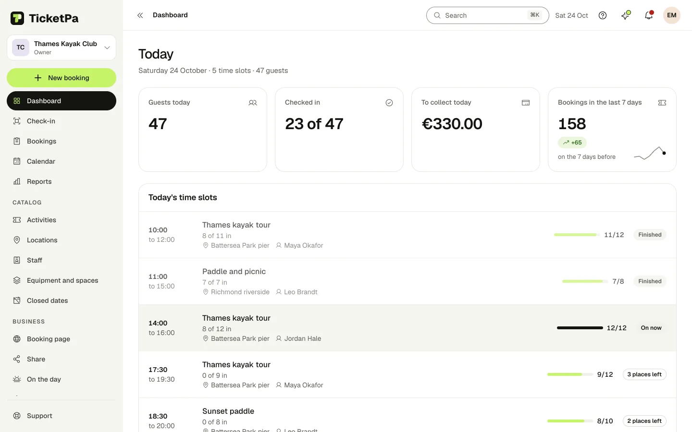The width and height of the screenshot is (692, 432).
Task: Click the 9/12 capacity bar
Action: pos(570,374)
